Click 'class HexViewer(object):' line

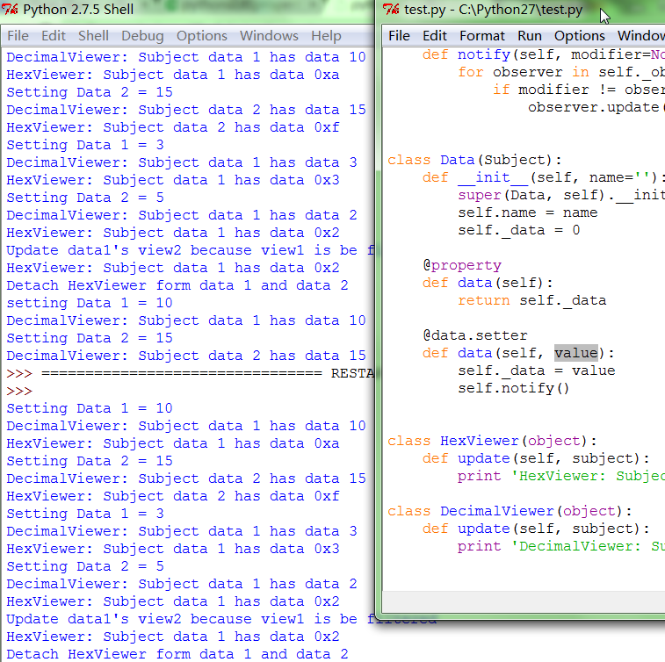pos(492,442)
